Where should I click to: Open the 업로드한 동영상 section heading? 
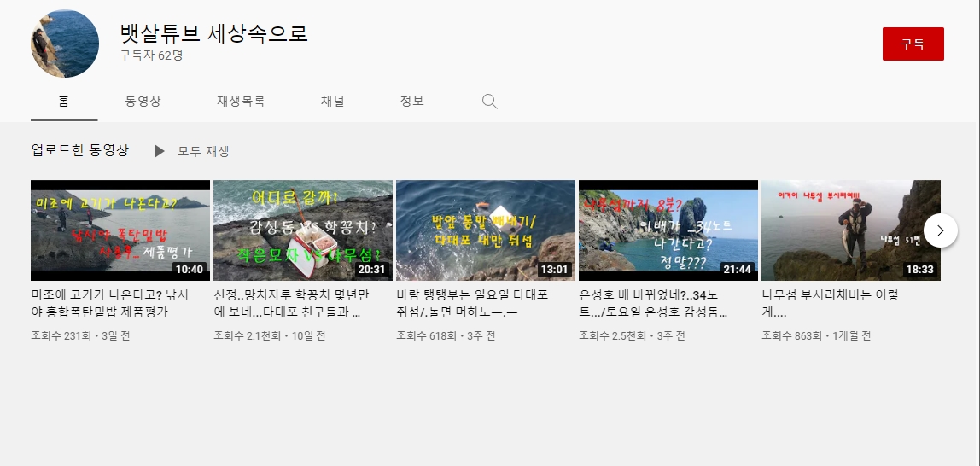pyautogui.click(x=79, y=150)
